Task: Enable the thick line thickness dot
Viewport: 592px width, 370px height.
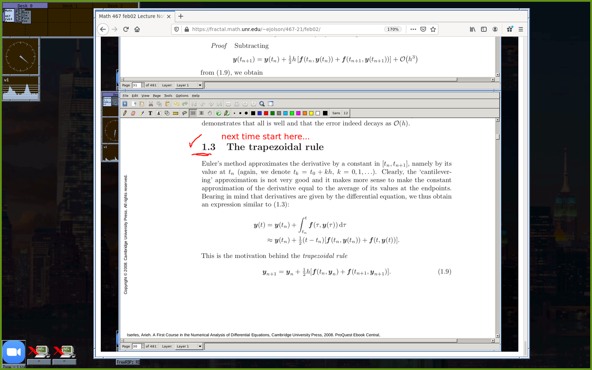Action: click(x=246, y=113)
